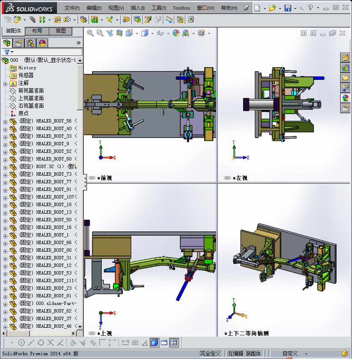Toggle the link views icon beside 左视 label
The width and height of the screenshot is (352, 359).
coord(227,178)
